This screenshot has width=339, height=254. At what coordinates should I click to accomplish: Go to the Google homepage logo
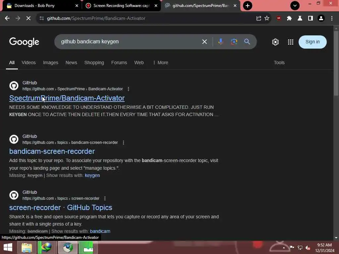pos(24,42)
